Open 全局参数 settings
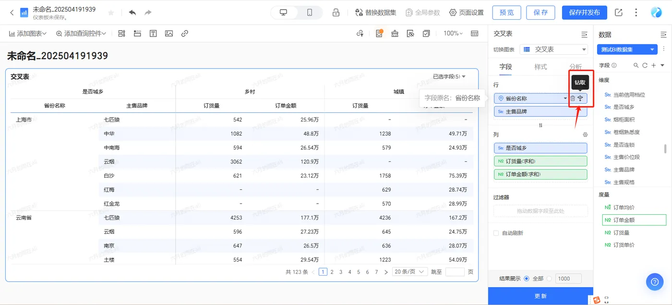672x305 pixels. pyautogui.click(x=423, y=12)
